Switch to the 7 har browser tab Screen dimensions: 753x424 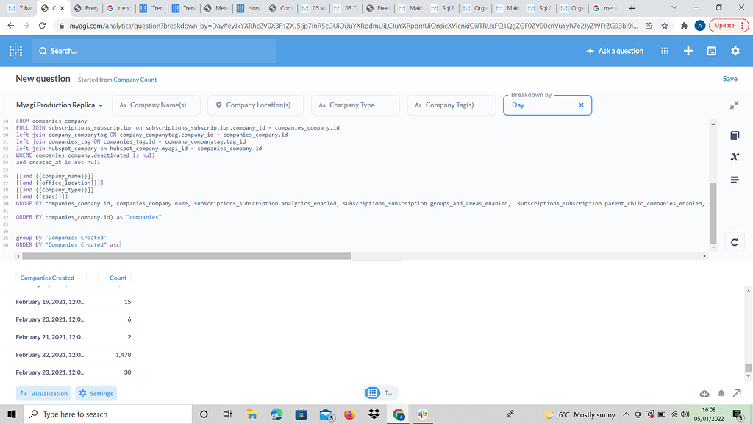20,8
